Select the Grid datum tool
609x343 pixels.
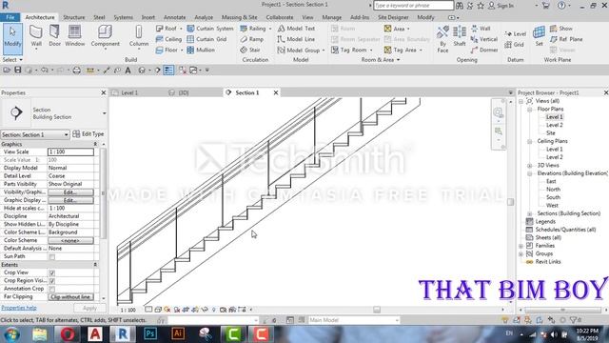tap(514, 45)
